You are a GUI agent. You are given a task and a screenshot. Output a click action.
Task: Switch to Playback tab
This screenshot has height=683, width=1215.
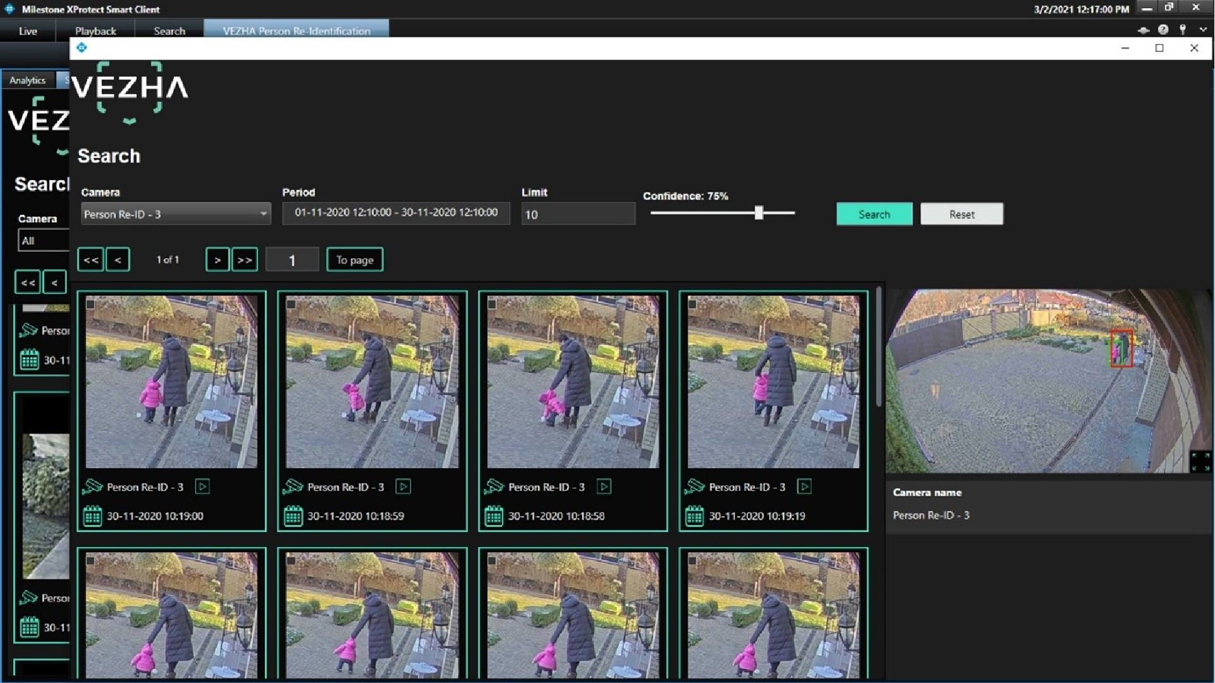[x=96, y=31]
